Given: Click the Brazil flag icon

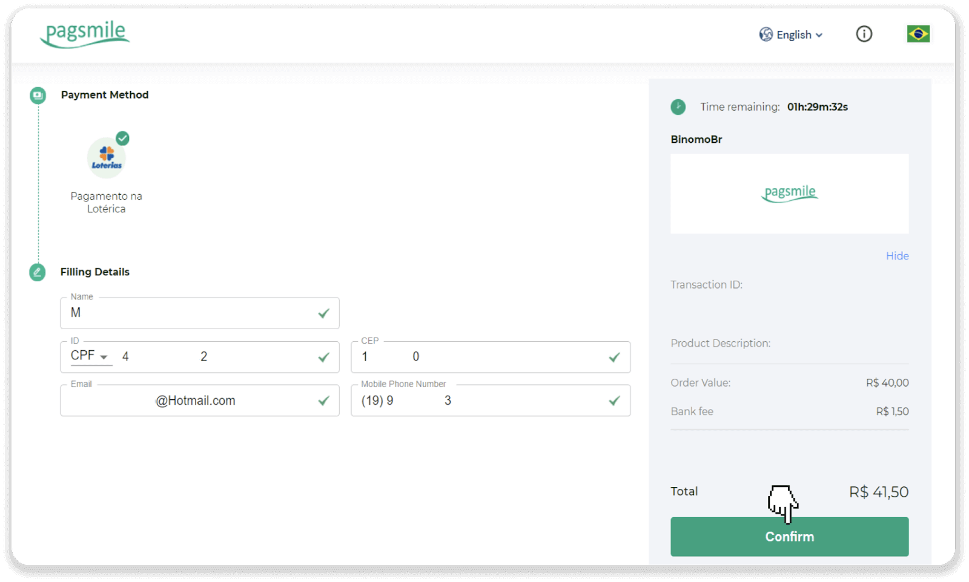Looking at the screenshot, I should pos(918,34).
